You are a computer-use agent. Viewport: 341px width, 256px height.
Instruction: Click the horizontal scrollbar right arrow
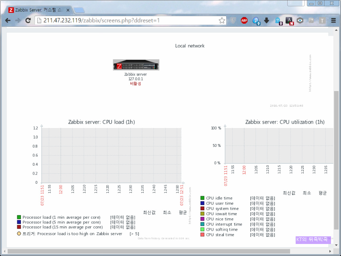330,251
